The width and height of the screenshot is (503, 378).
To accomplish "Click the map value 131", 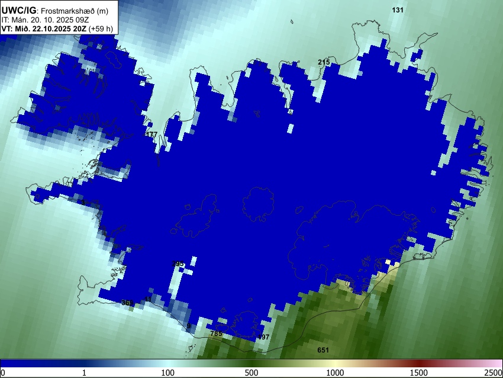I will click(398, 10).
